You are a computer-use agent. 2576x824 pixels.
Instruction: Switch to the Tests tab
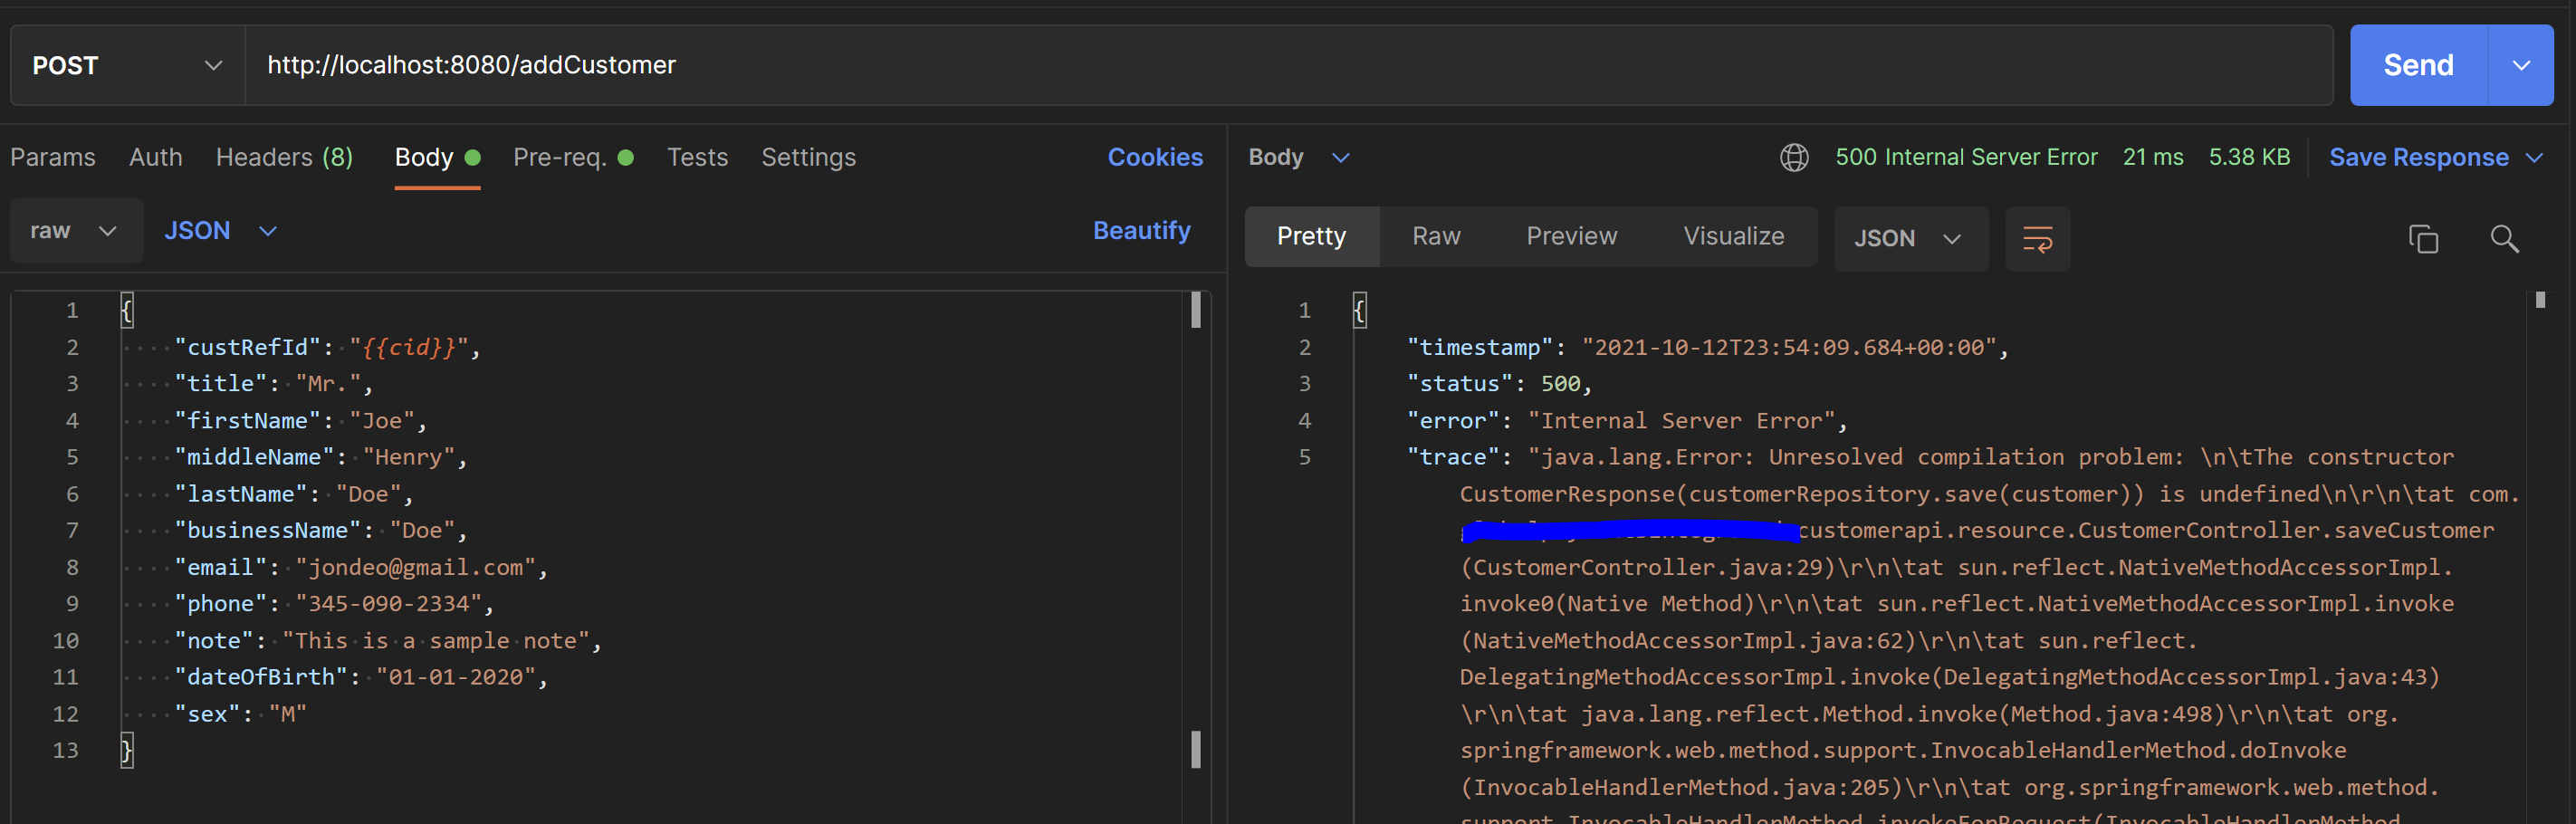[697, 157]
